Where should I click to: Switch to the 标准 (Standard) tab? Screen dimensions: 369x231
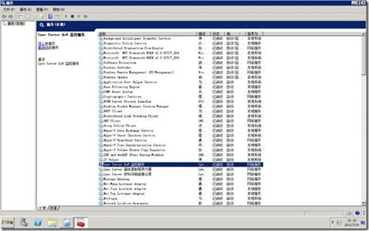coord(53,208)
